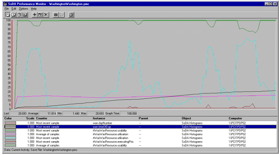Click the Average value 11.814 field
Image resolution: width=279 pixels, height=155 pixels.
(48, 114)
